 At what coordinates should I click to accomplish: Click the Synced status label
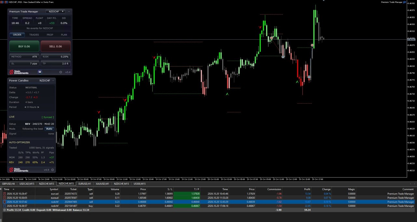[x=48, y=117]
